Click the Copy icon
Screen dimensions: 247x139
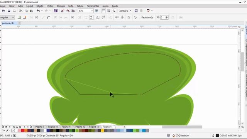26,11
